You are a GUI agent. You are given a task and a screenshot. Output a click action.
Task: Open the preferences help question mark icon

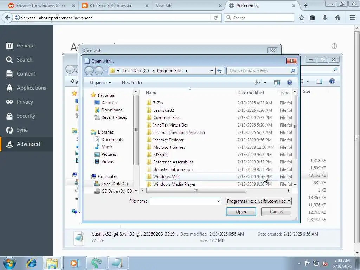pyautogui.click(x=334, y=46)
